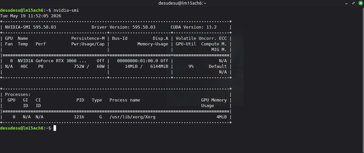The height and width of the screenshot is (153, 364).
Task: Click the /usr/lib/xorg/Xorg process name
Action: click(x=132, y=117)
